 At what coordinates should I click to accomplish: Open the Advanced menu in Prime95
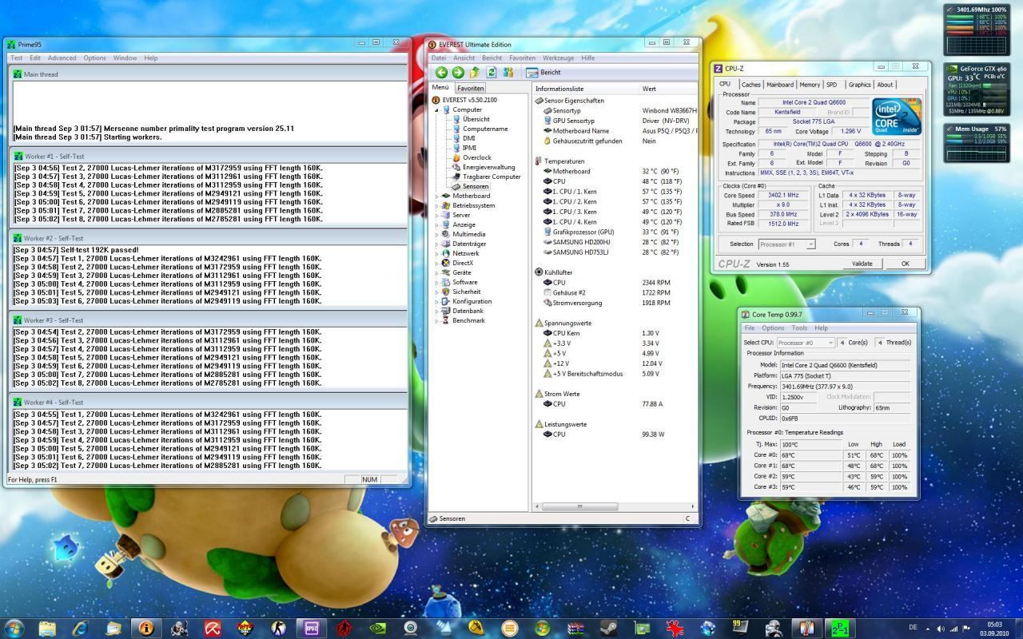tap(62, 58)
